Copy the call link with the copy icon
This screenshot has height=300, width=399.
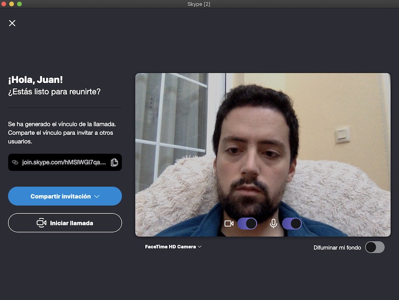114,162
